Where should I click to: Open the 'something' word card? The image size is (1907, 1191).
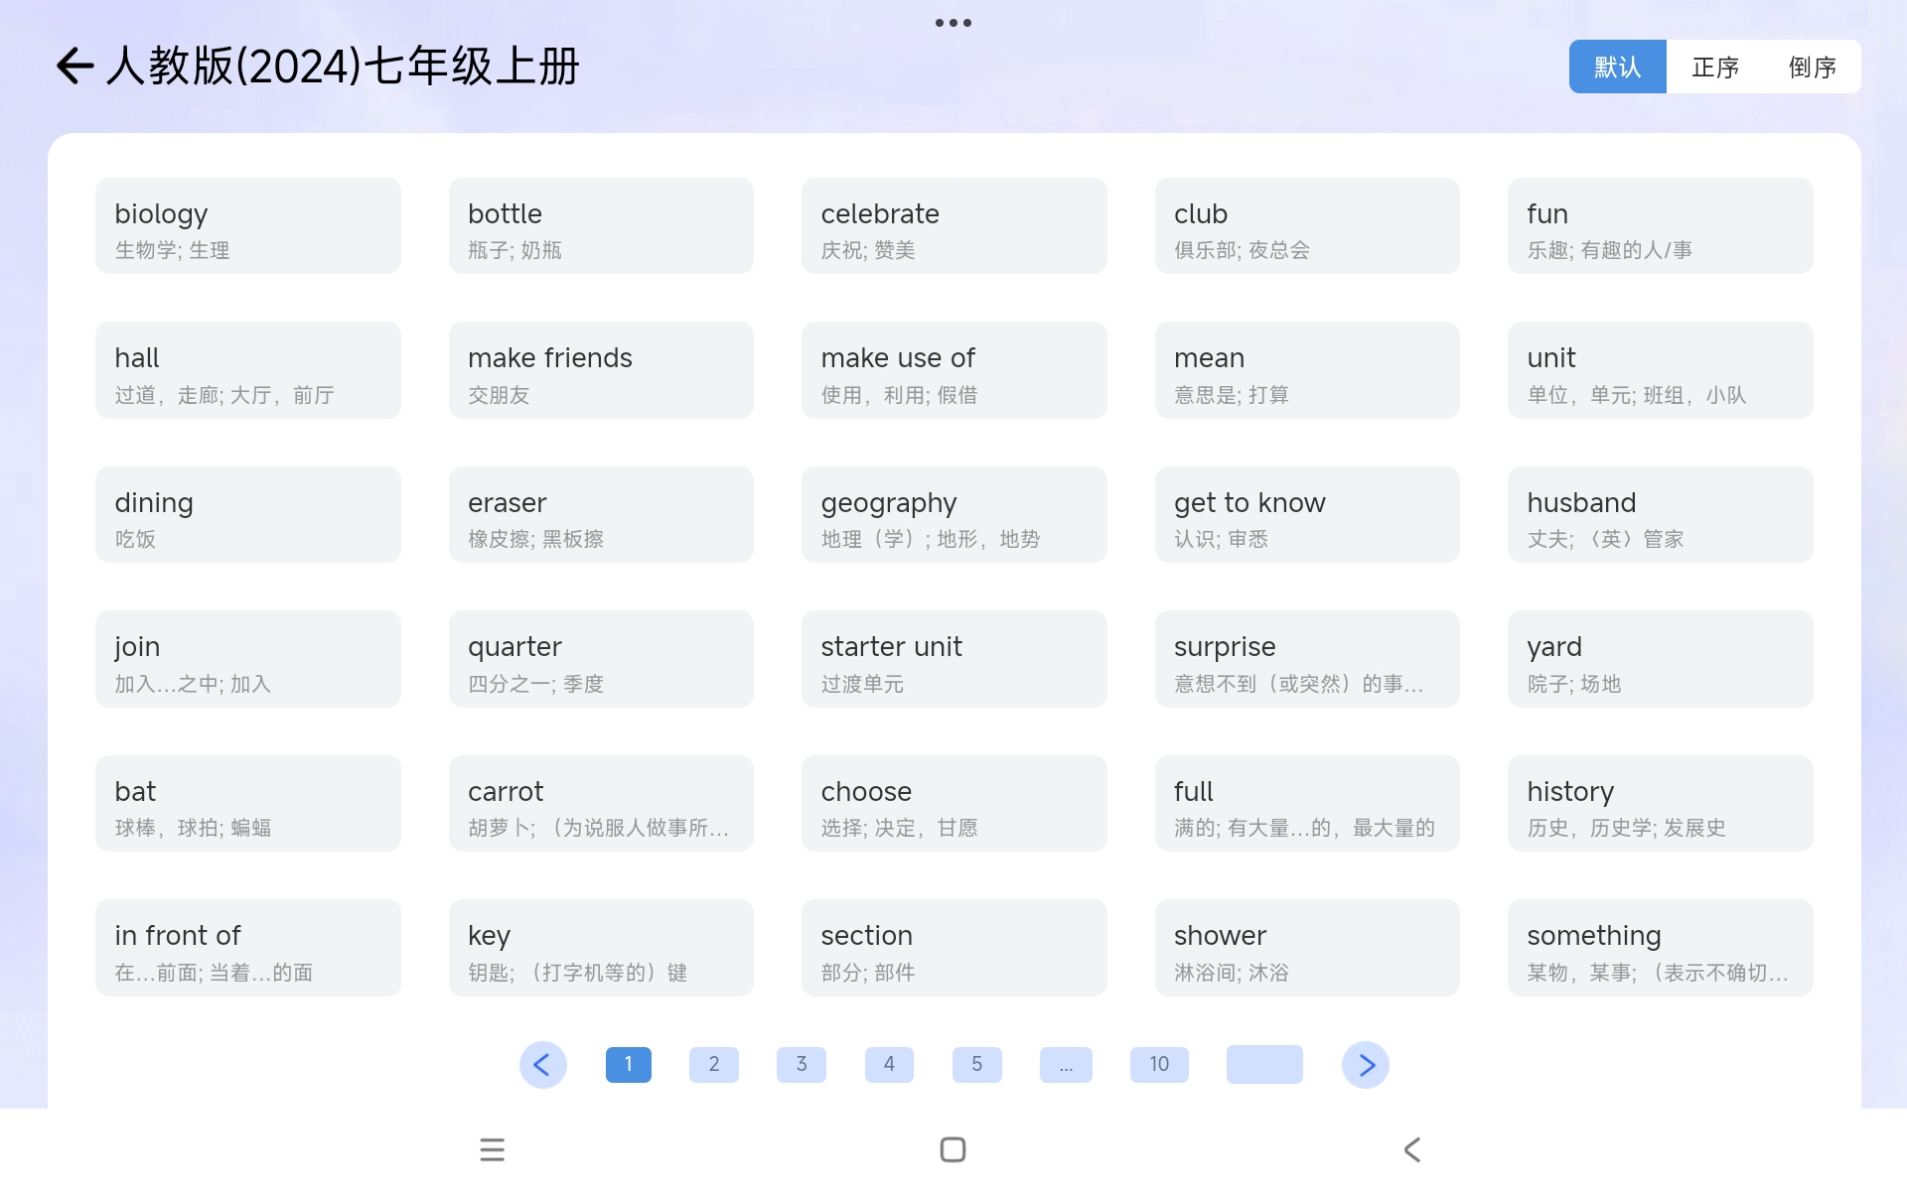coord(1660,948)
